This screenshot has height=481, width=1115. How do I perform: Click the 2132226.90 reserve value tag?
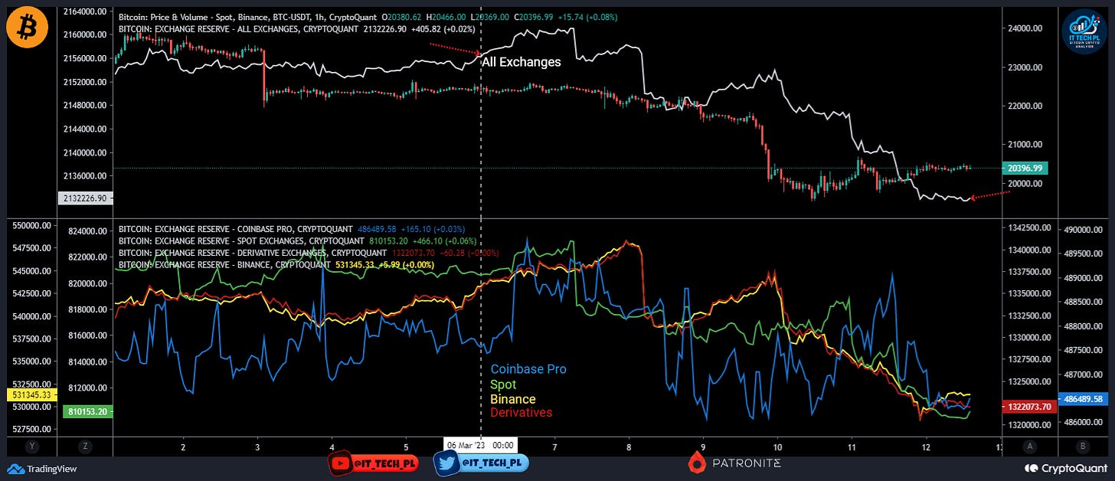click(84, 198)
